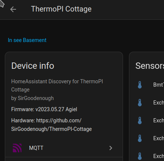Click the Device info card heading
164x161 pixels.
[x=33, y=66]
